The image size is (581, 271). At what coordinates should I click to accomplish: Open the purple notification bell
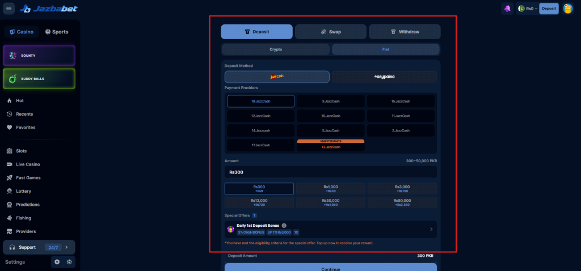pyautogui.click(x=507, y=9)
